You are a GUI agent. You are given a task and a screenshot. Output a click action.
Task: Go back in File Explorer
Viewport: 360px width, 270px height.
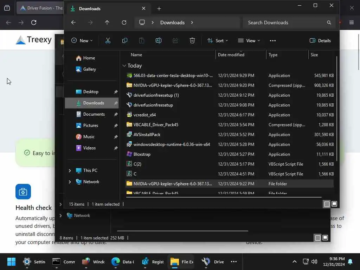73,22
